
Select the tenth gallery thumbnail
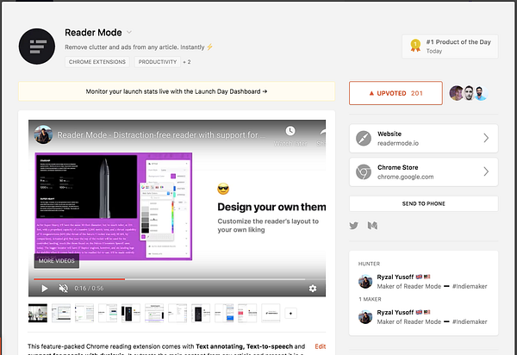coord(247,313)
